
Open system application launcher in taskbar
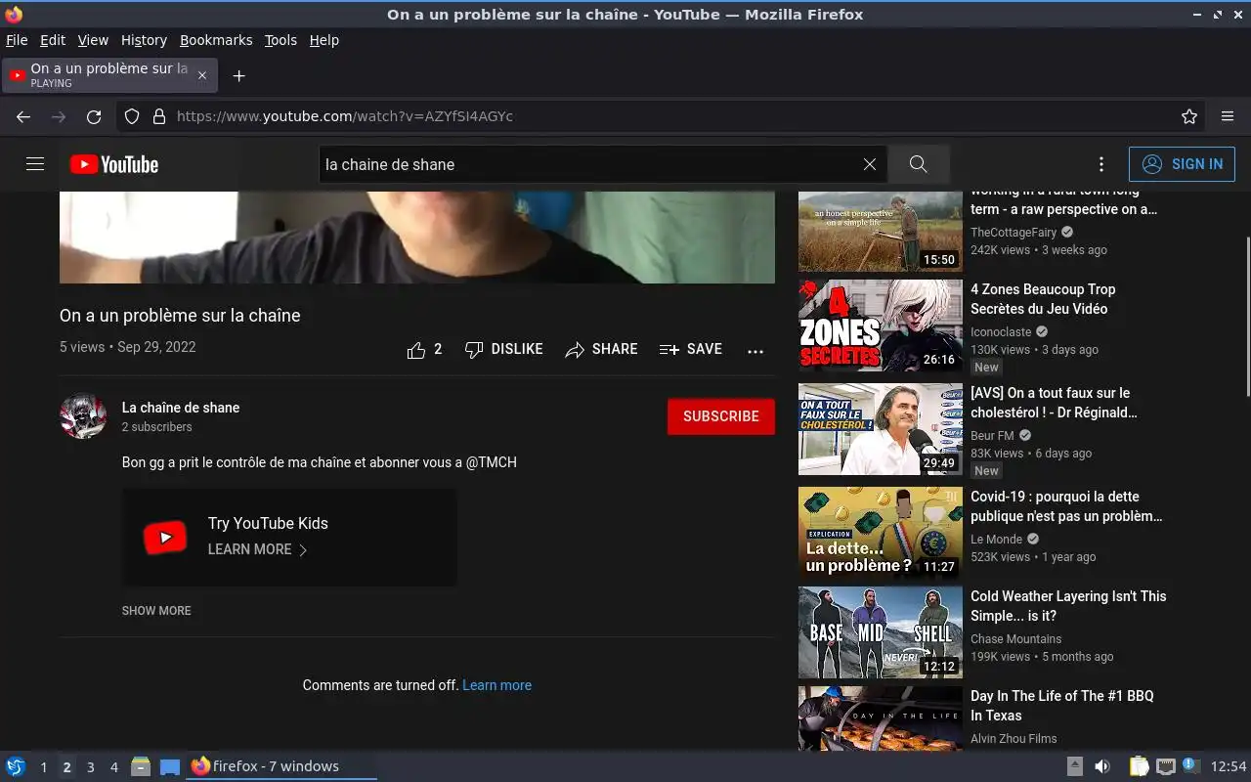(x=16, y=766)
